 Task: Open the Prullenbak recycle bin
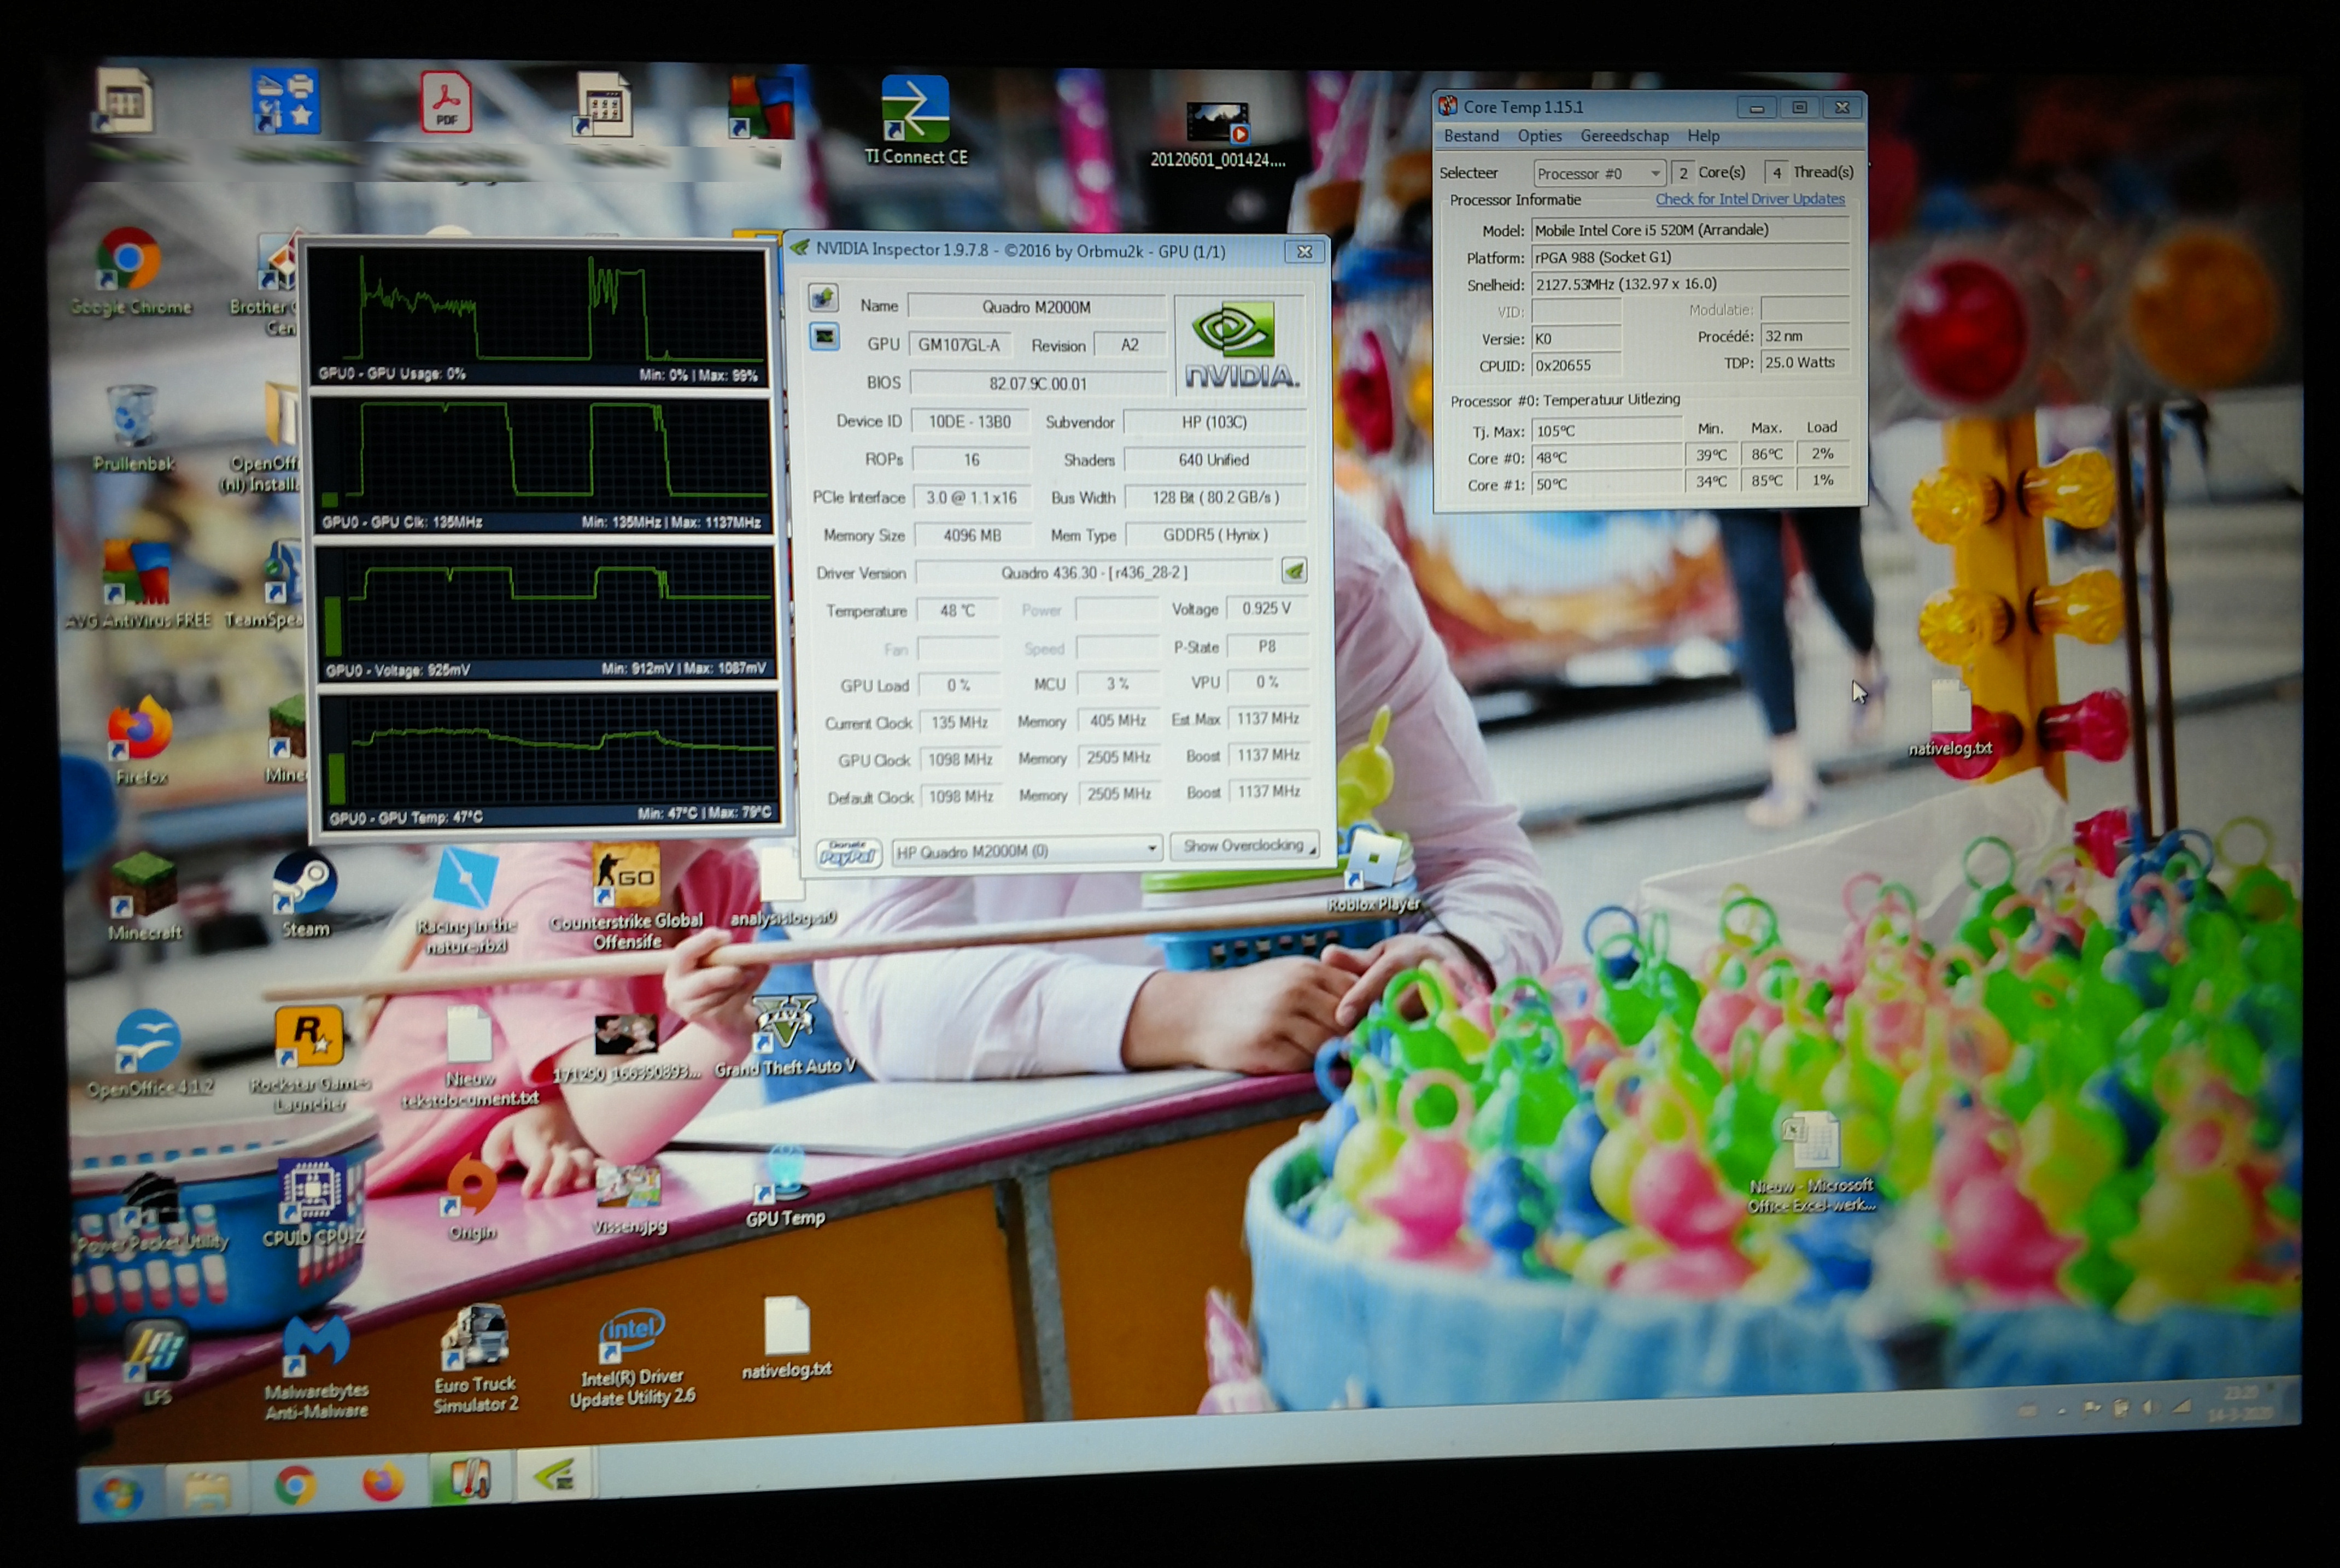133,428
